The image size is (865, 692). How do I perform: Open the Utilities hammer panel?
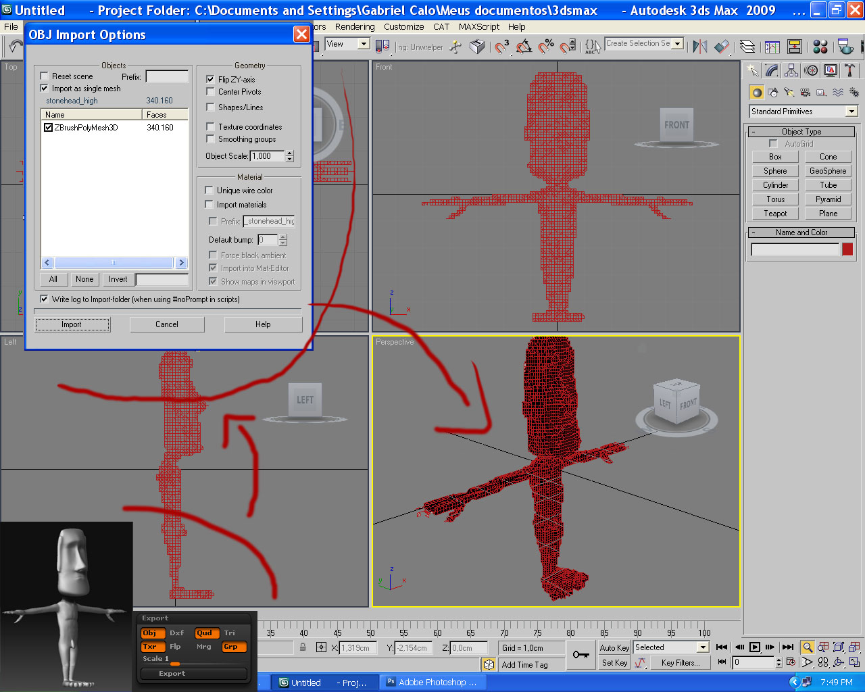point(850,70)
